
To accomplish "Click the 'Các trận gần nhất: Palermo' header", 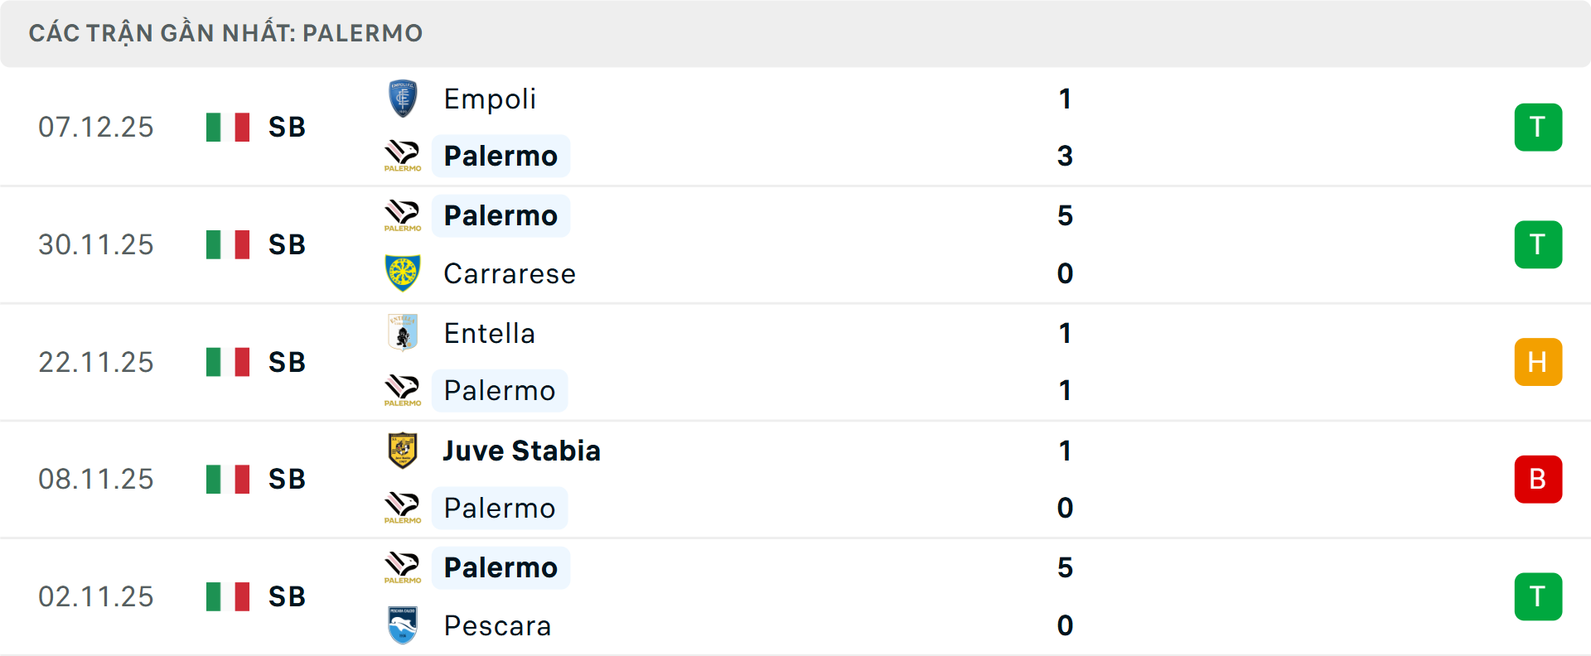I will click(x=225, y=33).
